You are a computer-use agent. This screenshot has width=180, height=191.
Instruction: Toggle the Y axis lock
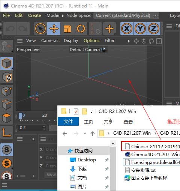pyautogui.click(x=140, y=29)
